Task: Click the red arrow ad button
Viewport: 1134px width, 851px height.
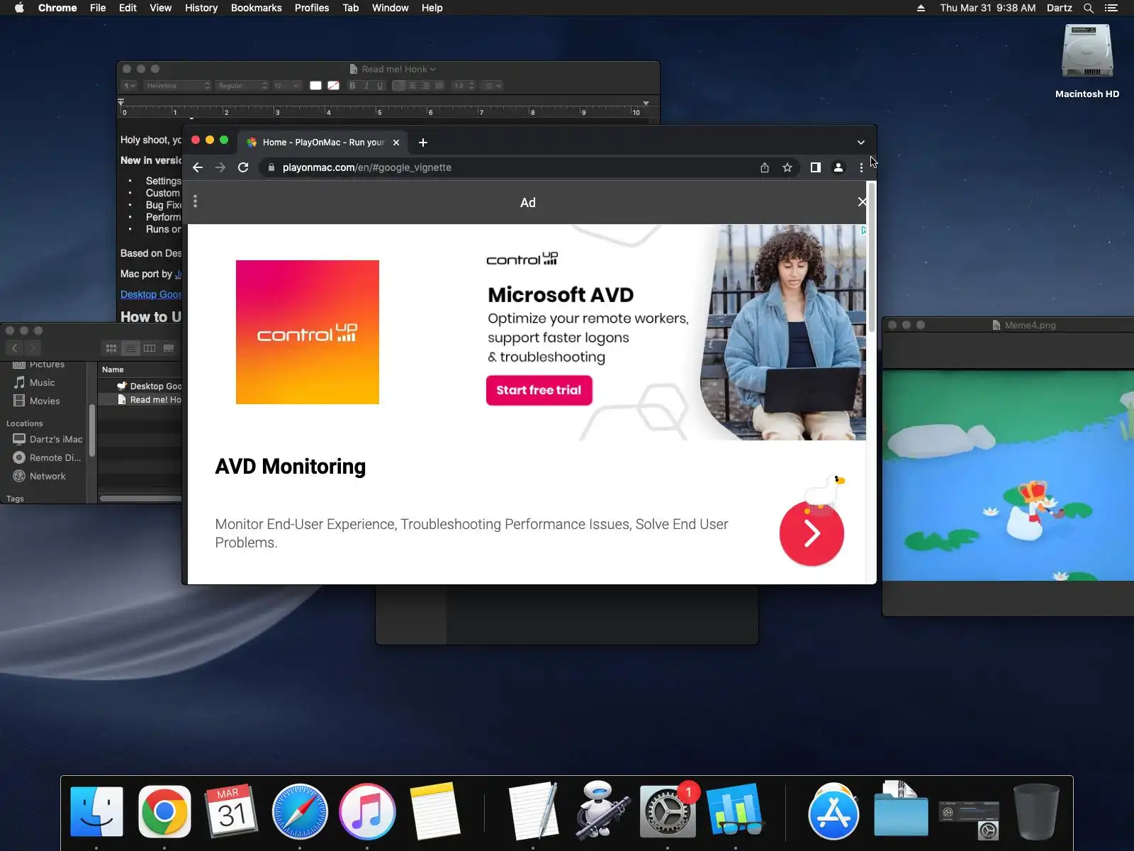Action: [x=812, y=533]
